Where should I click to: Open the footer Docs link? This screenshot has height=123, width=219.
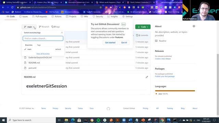tap(92, 108)
